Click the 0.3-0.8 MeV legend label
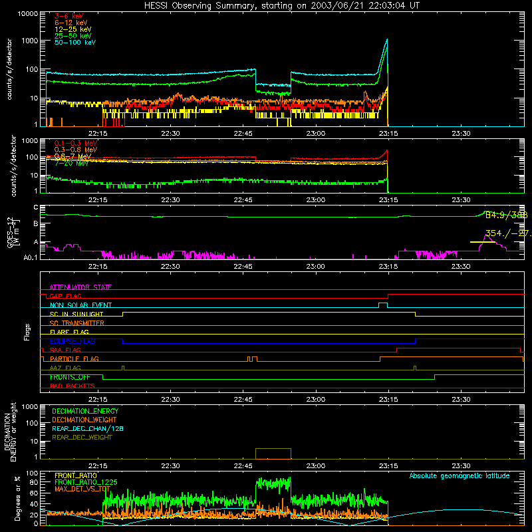The width and height of the screenshot is (532, 532). point(76,150)
